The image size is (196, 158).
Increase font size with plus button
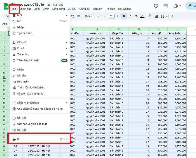(x=118, y=16)
